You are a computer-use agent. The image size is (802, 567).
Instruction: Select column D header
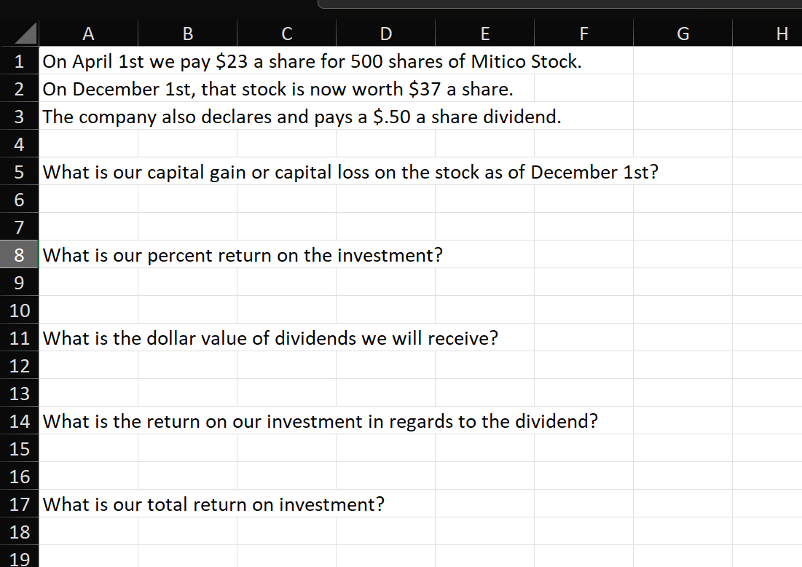click(385, 34)
